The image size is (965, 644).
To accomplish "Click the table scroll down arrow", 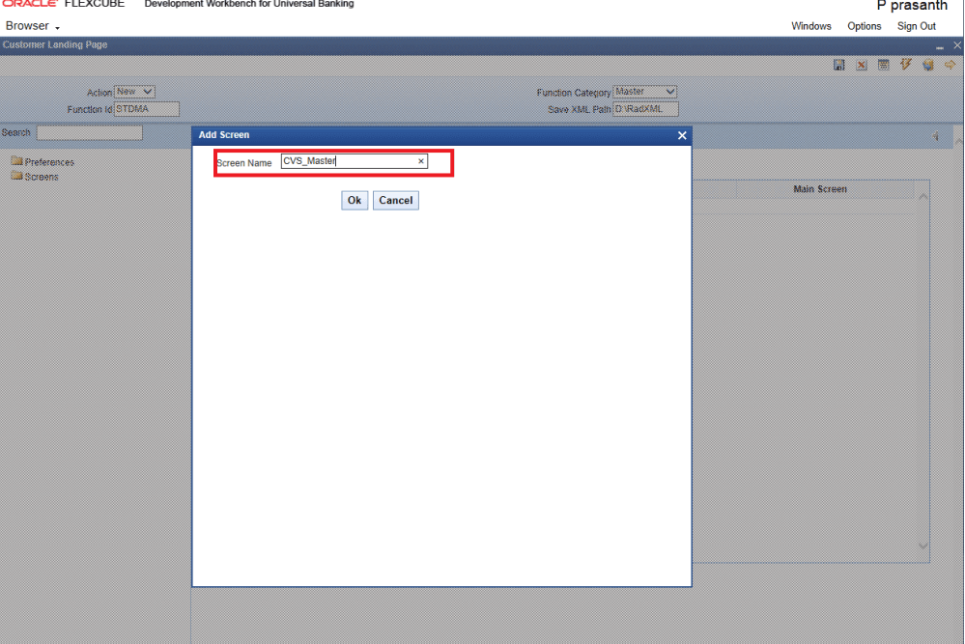I will [923, 546].
